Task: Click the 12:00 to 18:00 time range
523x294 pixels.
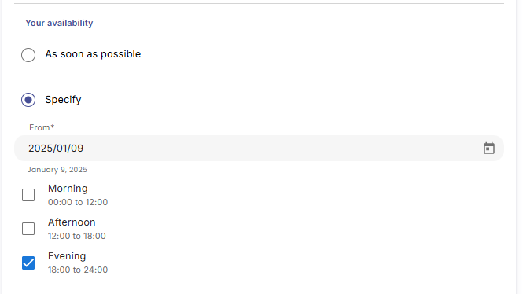Action: (77, 236)
